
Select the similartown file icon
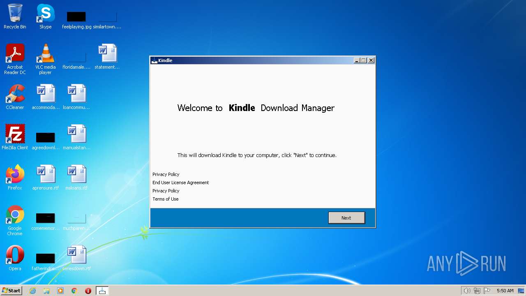107,19
